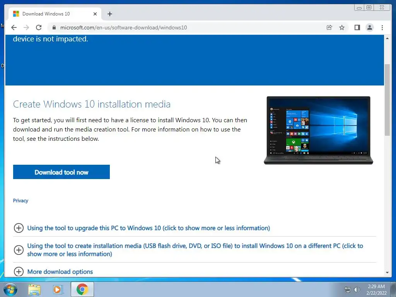This screenshot has height=297, width=396.
Task: Close the Download Windows 10 tab
Action: [95, 14]
